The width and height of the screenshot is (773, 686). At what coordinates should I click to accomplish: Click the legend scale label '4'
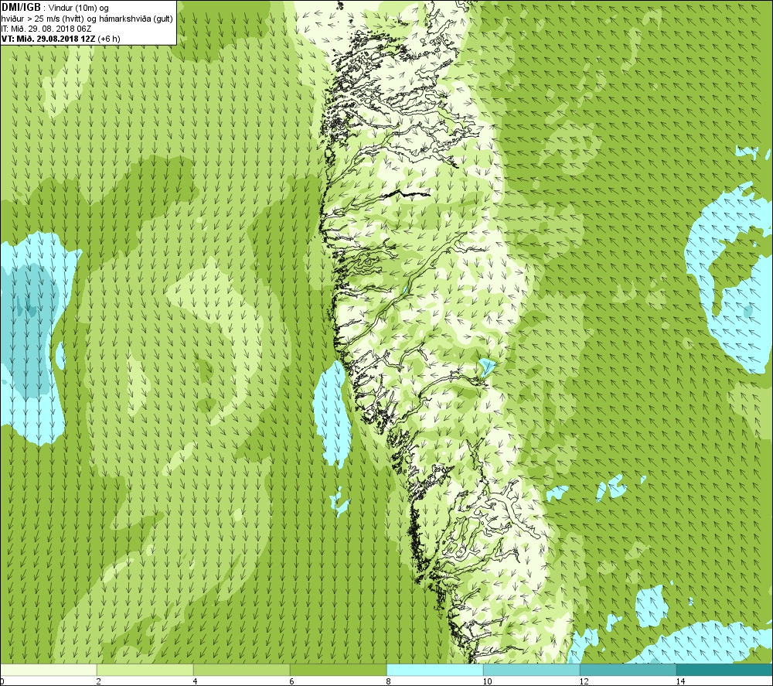coord(196,681)
